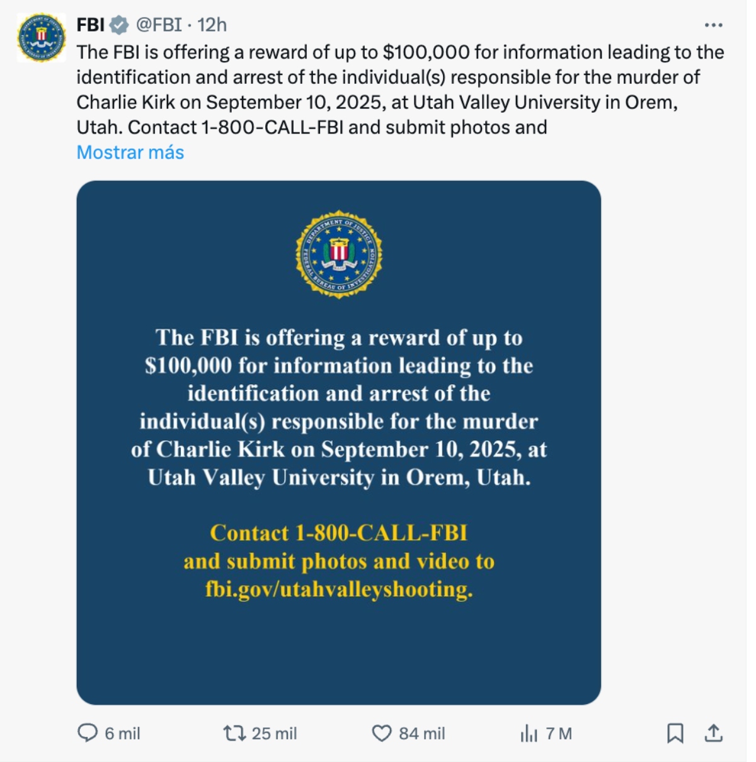The width and height of the screenshot is (756, 762).
Task: Click the tweet text about $100,000 reward
Action: tap(401, 89)
